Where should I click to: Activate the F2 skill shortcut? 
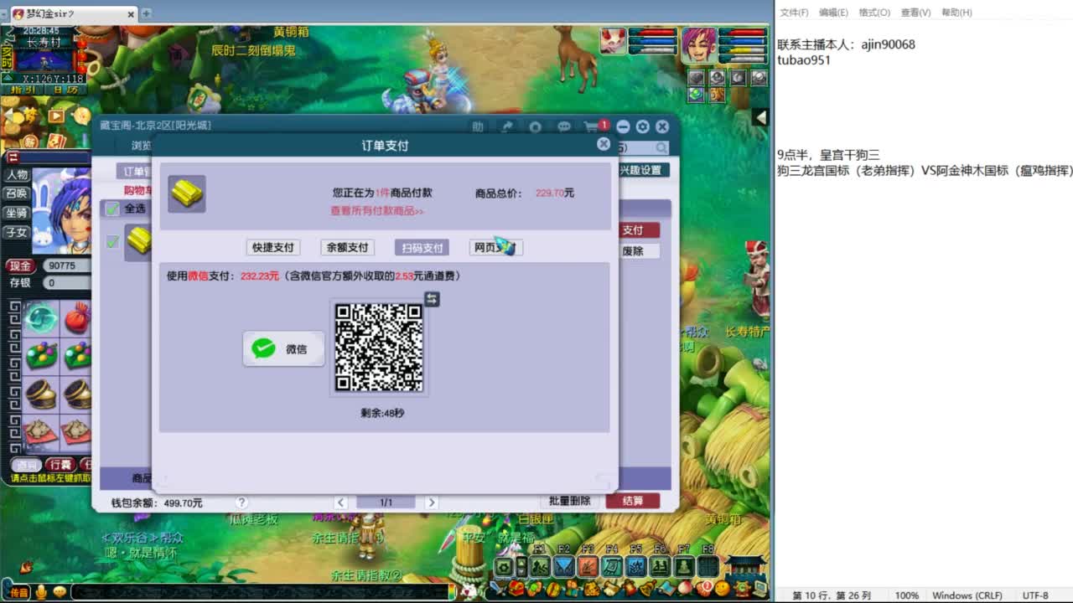pos(563,566)
